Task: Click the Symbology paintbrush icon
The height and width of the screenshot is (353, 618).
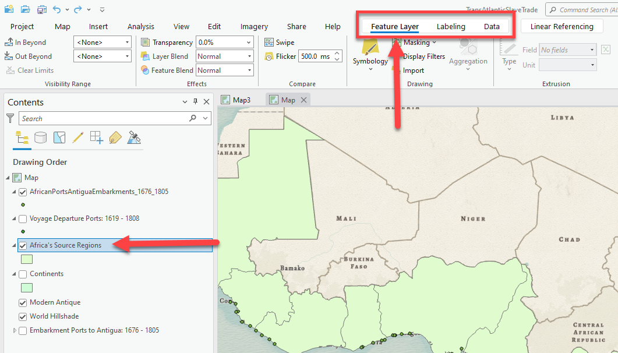Action: pos(370,49)
